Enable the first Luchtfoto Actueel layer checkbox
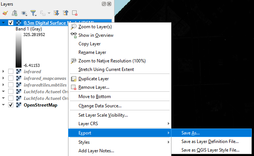The height and width of the screenshot is (156, 254). click(11, 92)
